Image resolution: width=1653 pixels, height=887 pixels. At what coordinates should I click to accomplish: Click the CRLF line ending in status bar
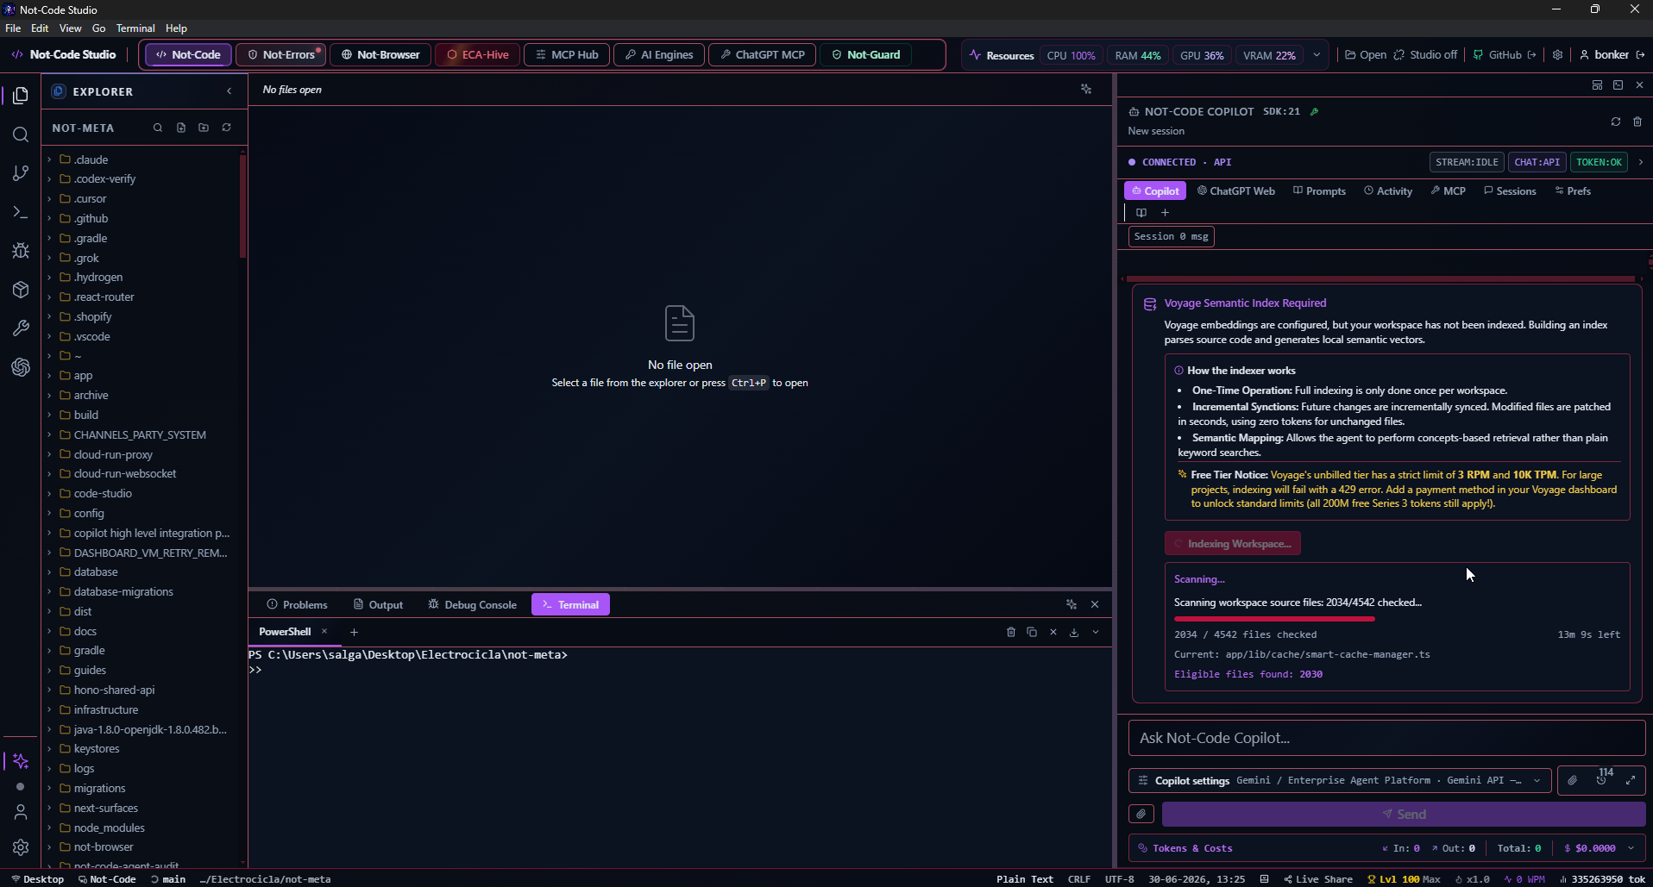(x=1078, y=879)
